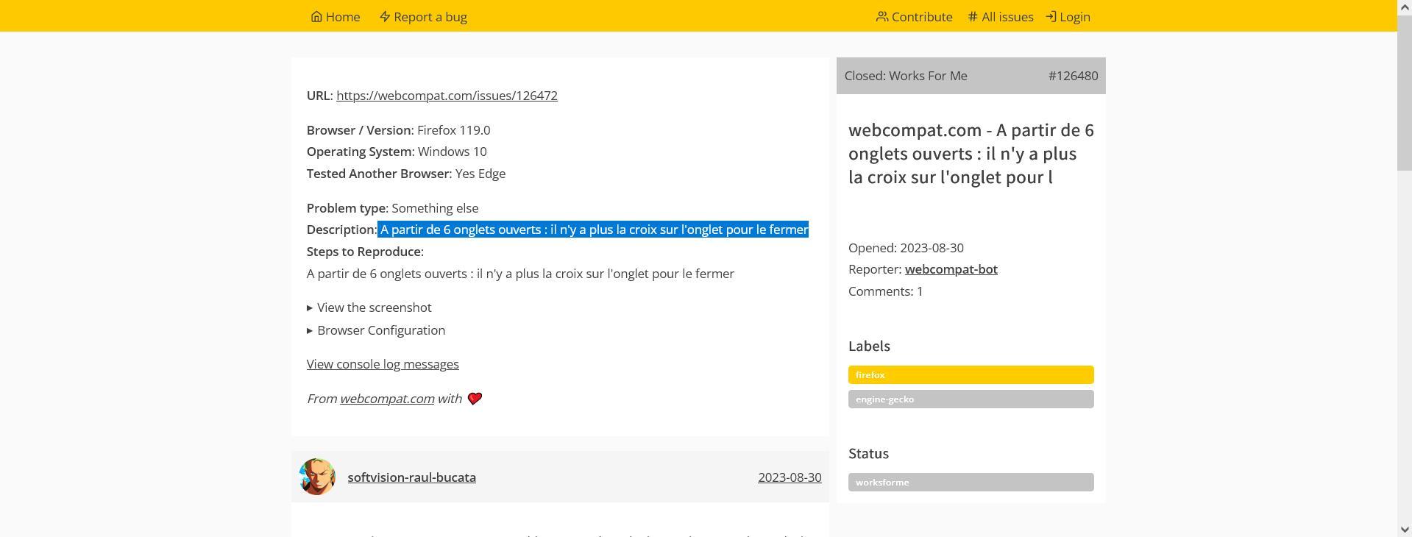This screenshot has height=537, width=1412.
Task: Expand Browser Configuration details
Action: click(x=376, y=330)
